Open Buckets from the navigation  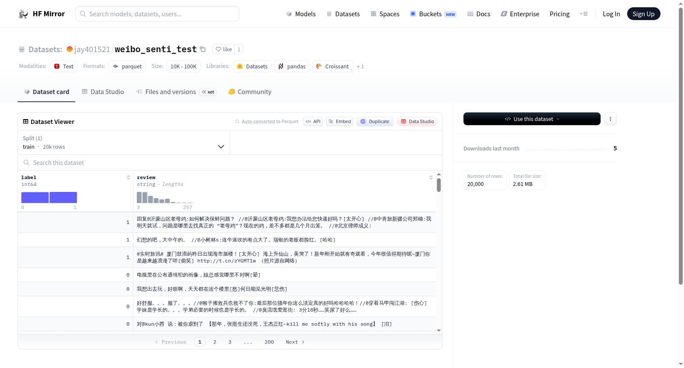tap(433, 14)
